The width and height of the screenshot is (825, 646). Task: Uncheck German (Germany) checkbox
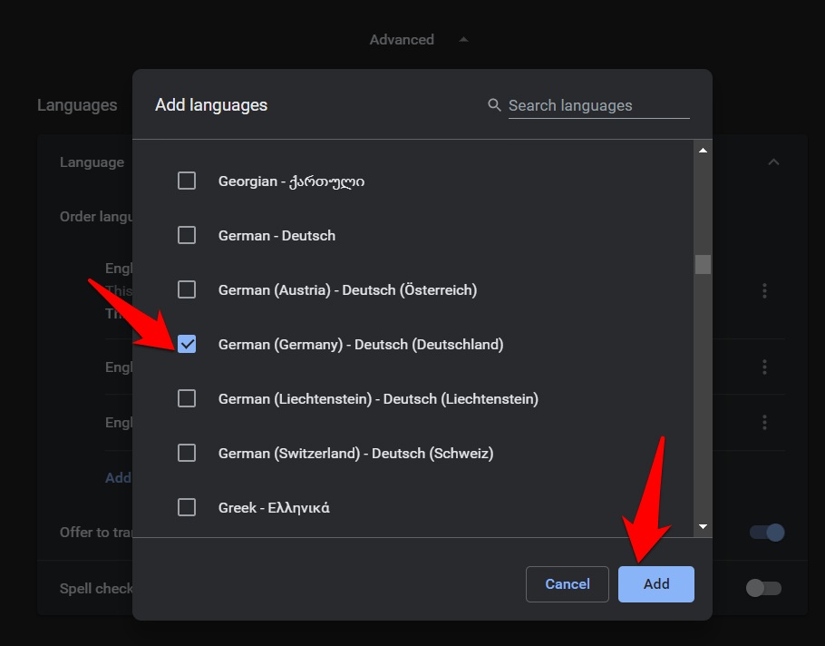(x=187, y=344)
